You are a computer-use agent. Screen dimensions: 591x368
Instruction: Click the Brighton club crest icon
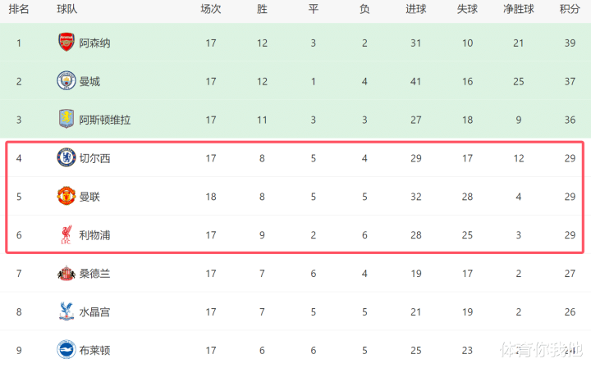pyautogui.click(x=66, y=350)
